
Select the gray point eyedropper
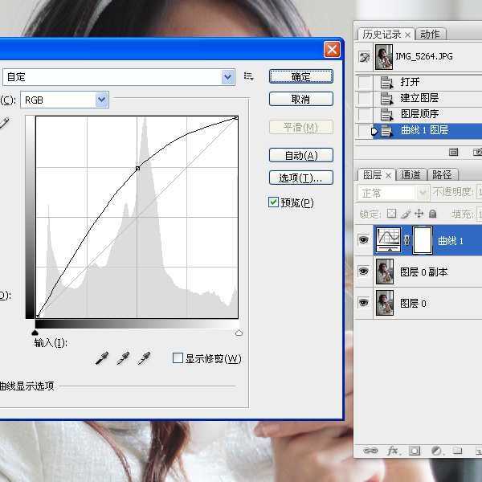tap(123, 359)
